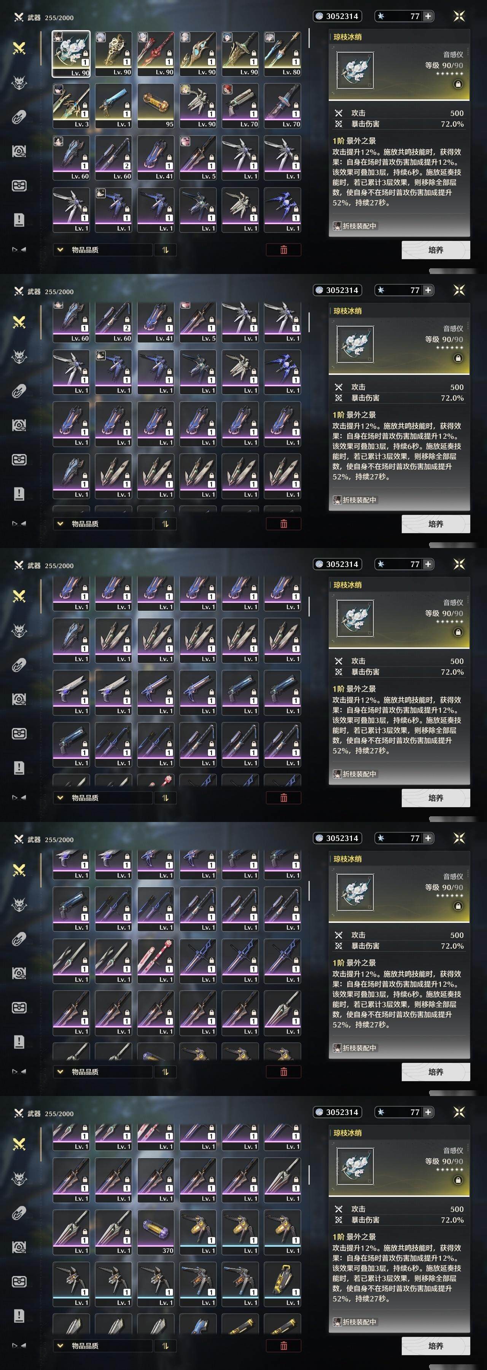Click the golden tube item showing 95
This screenshot has width=487, height=1370.
(x=156, y=105)
